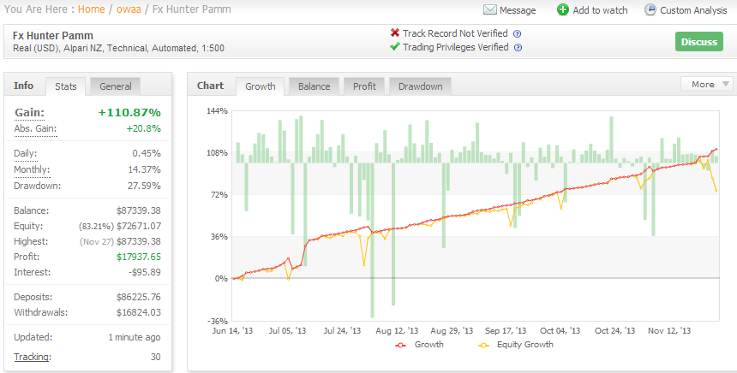Click the green Discuss button
Viewport: 737px width, 373px height.
(x=699, y=42)
